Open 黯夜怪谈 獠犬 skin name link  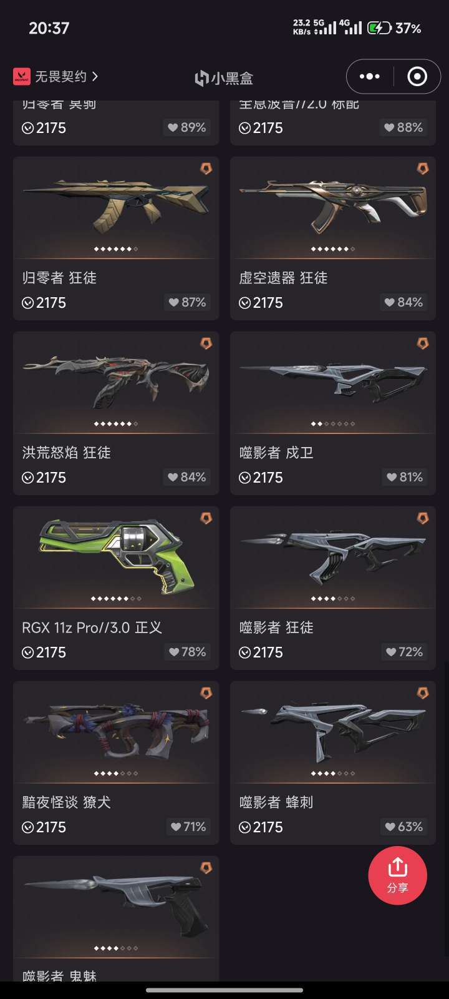[67, 802]
